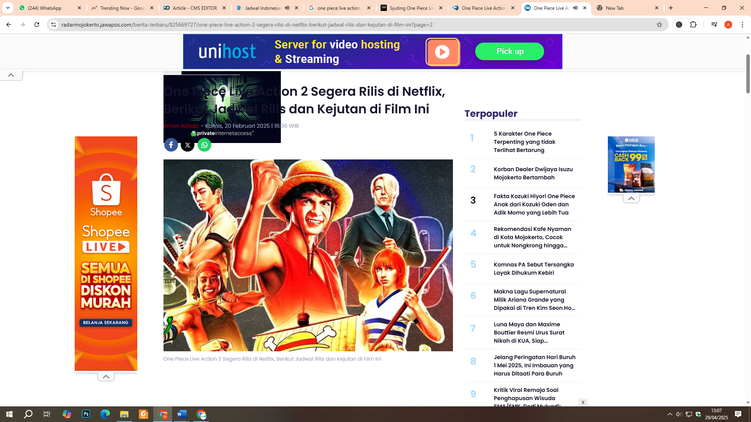This screenshot has width=751, height=422.
Task: Go back to previous page
Action: (x=8, y=25)
